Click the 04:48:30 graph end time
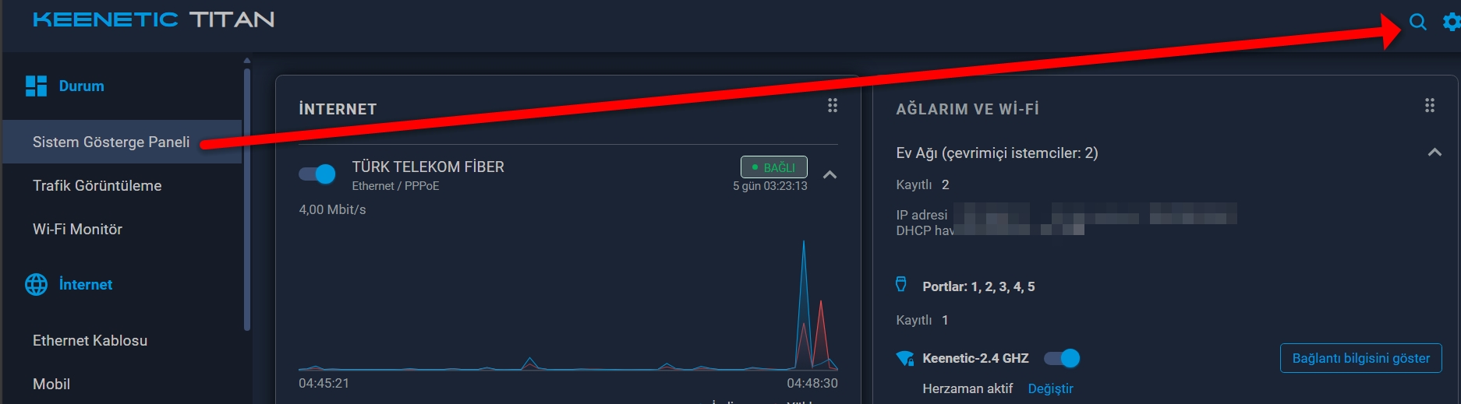Screen dimensions: 1461x404 pyautogui.click(x=812, y=383)
